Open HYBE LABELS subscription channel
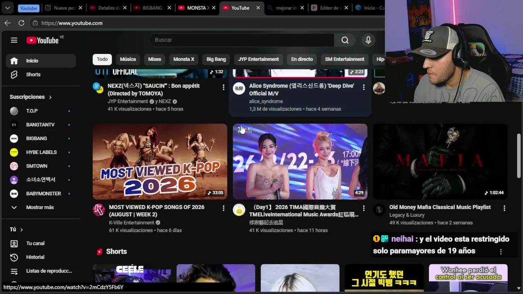Viewport: 523px width, 294px height. 41,152
